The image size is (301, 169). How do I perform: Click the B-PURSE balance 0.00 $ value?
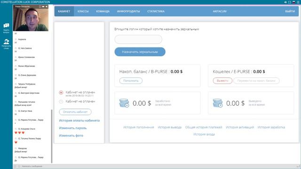pos(176,72)
